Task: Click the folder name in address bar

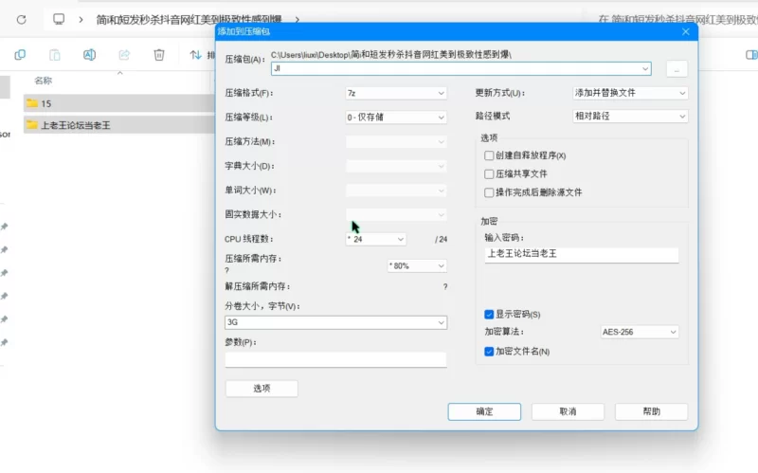Action: [x=189, y=20]
